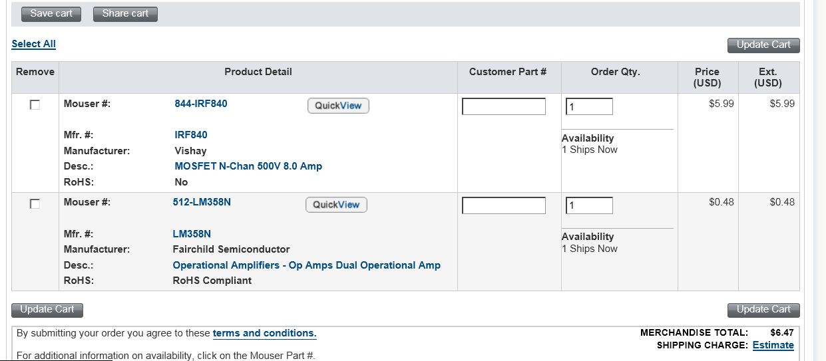Open the terms and conditions link
Screen dimensions: 826x361
click(265, 333)
